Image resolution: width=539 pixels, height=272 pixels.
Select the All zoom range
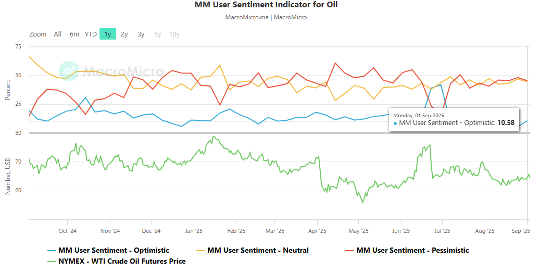(57, 34)
